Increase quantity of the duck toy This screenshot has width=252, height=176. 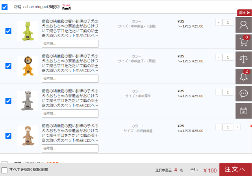pyautogui.click(x=237, y=127)
